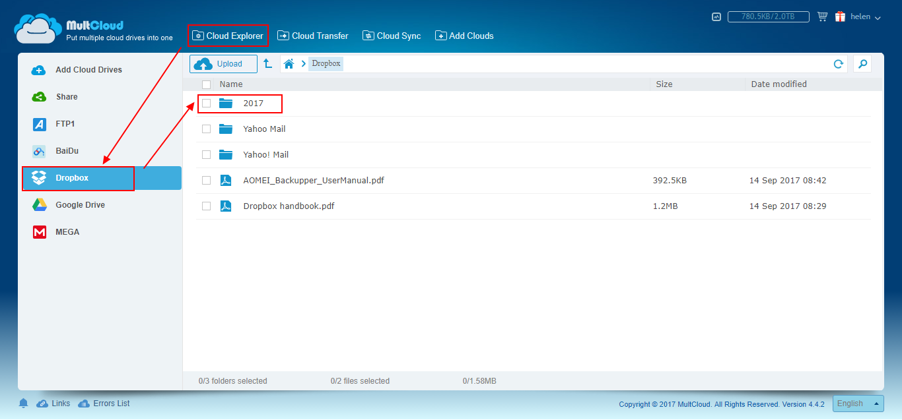Open the English language dropdown

click(x=858, y=404)
